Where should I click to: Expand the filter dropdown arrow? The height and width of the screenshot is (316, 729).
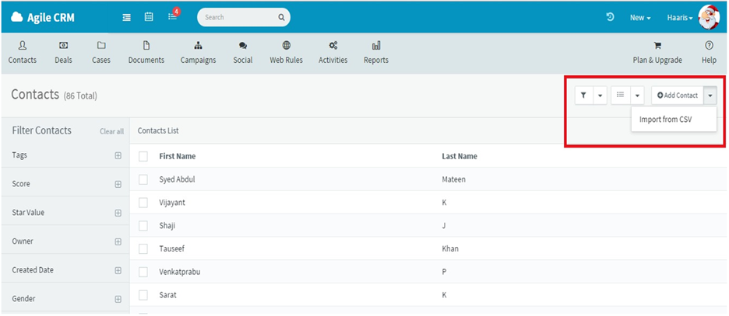[600, 95]
